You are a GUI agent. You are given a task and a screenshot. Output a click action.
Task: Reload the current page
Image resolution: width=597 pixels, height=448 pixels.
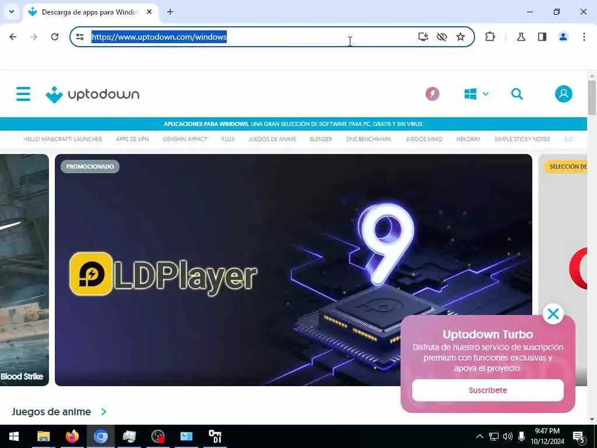click(55, 37)
